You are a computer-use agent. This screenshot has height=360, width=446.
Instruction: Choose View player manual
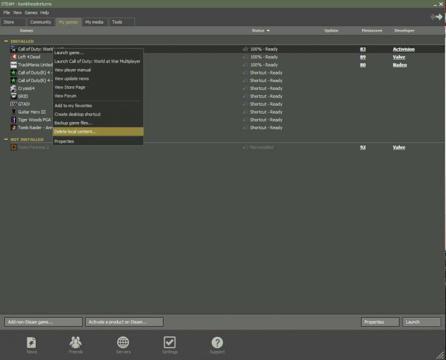coord(98,70)
